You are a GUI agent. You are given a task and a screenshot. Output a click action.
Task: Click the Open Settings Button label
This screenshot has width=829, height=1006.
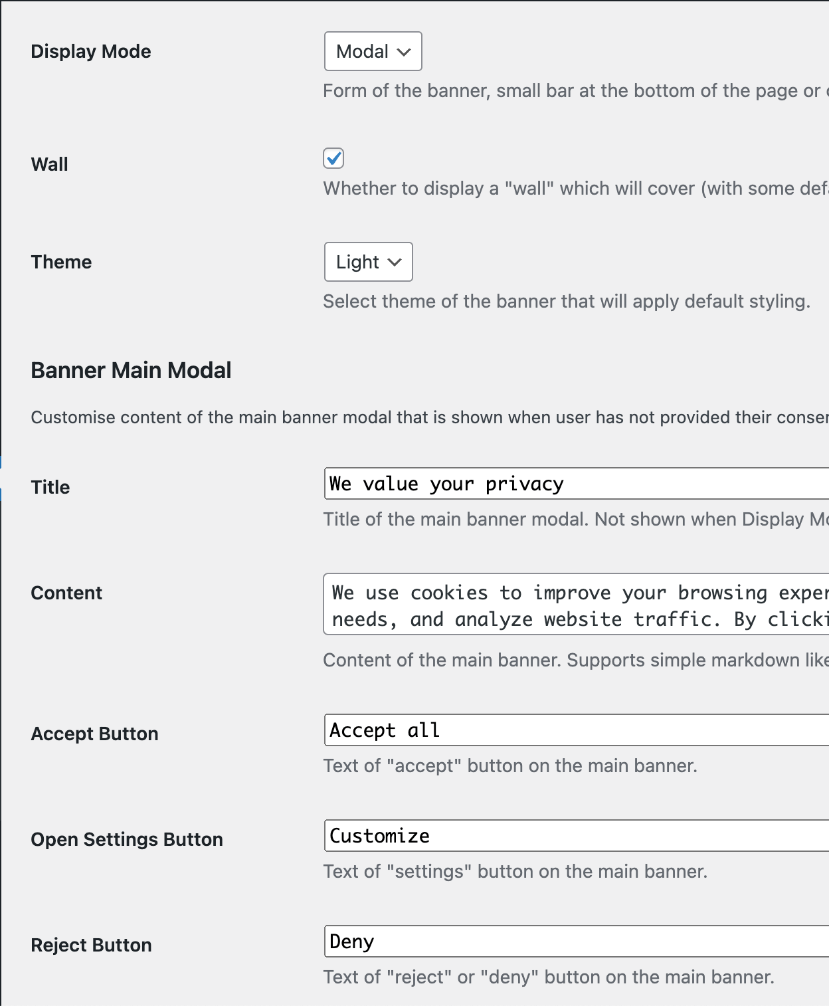click(127, 839)
